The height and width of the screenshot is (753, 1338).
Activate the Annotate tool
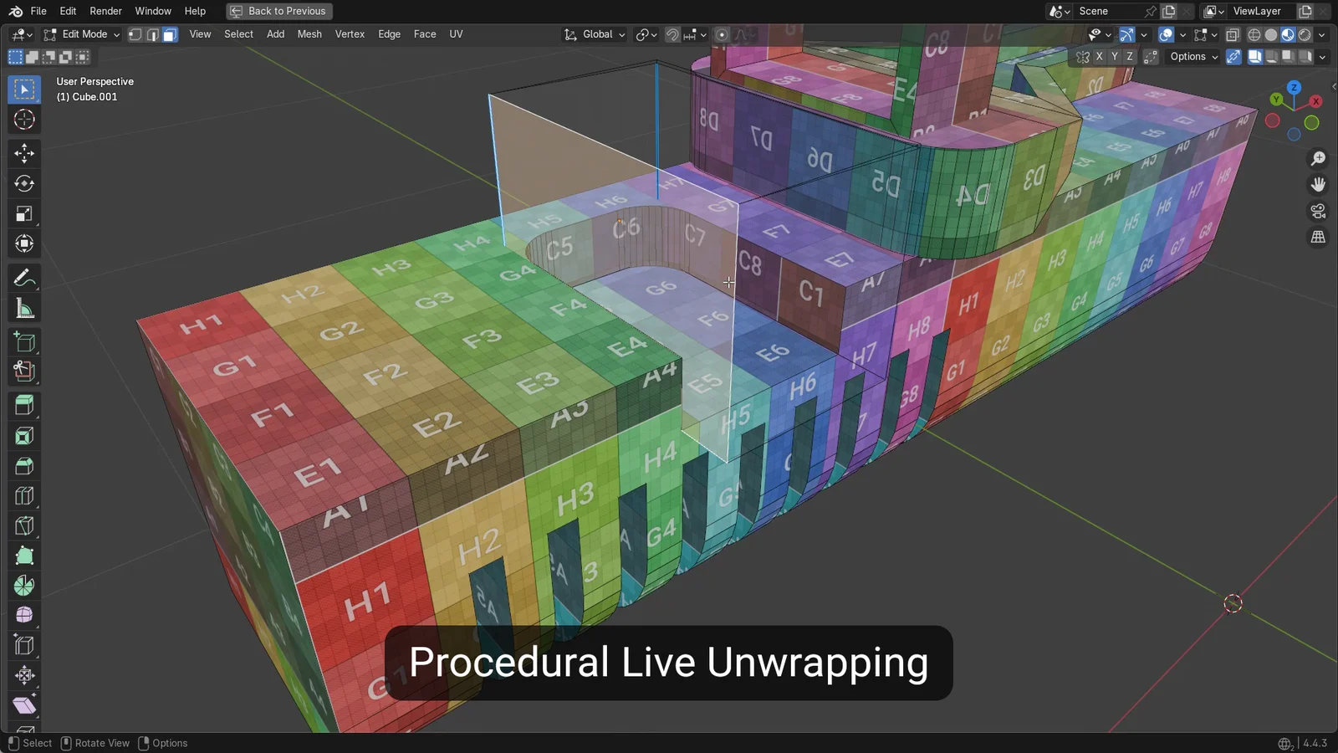point(23,277)
